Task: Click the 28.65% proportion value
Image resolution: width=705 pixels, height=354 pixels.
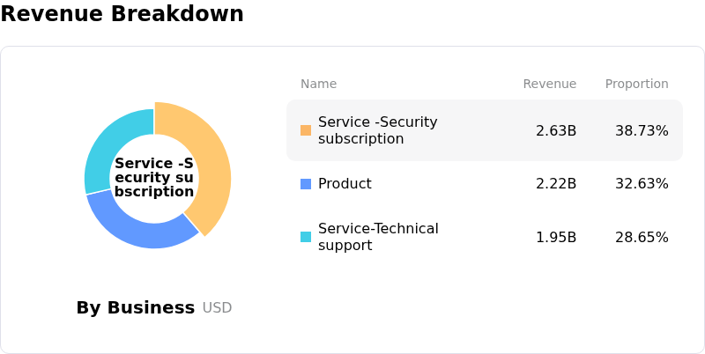Action: [642, 238]
